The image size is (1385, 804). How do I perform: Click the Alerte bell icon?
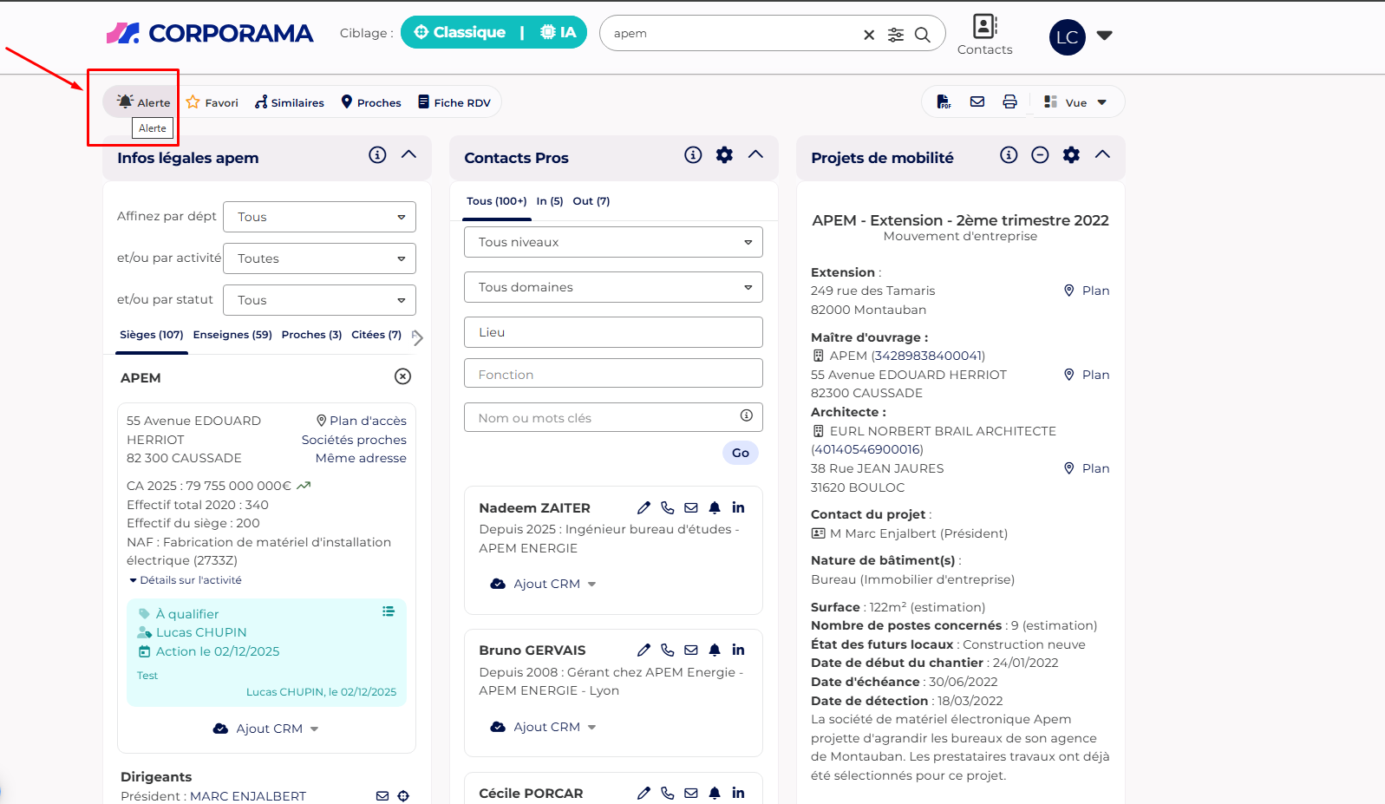pos(126,101)
